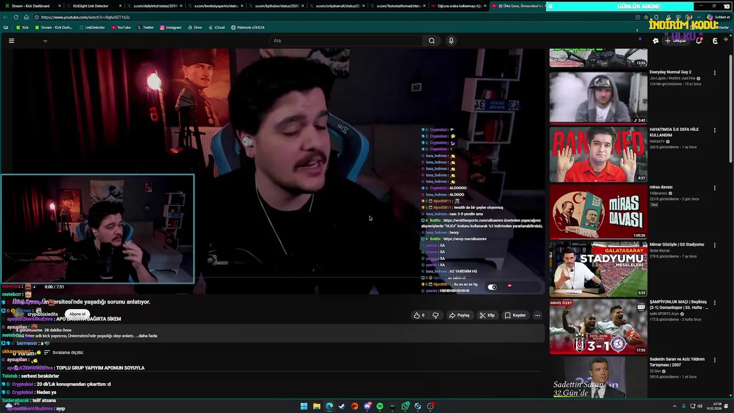Switch to 'x.com/dailytrkst/status' browser tab
Image resolution: width=734 pixels, height=413 pixels.
coord(154,6)
